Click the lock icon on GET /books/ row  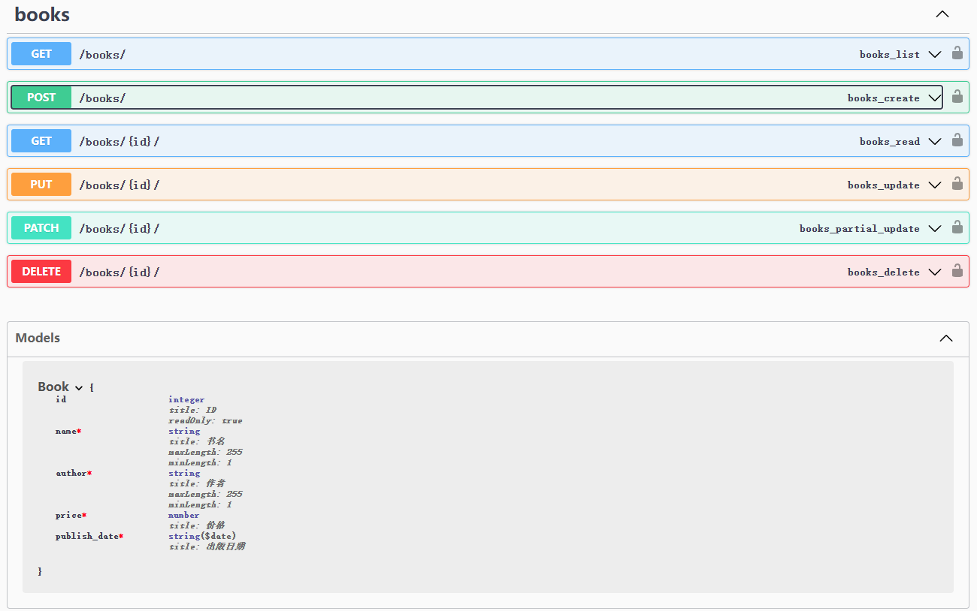[x=957, y=53]
